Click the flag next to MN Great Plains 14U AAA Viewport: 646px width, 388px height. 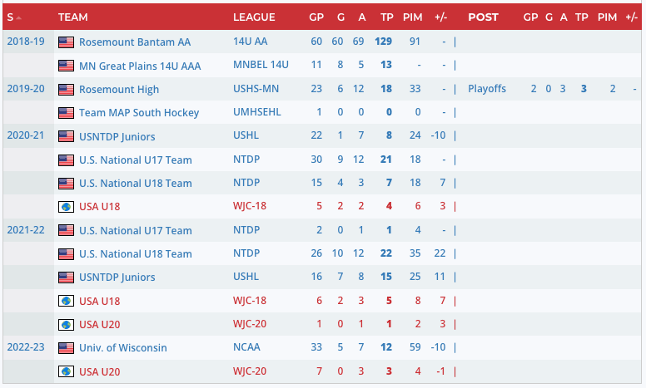click(x=66, y=65)
